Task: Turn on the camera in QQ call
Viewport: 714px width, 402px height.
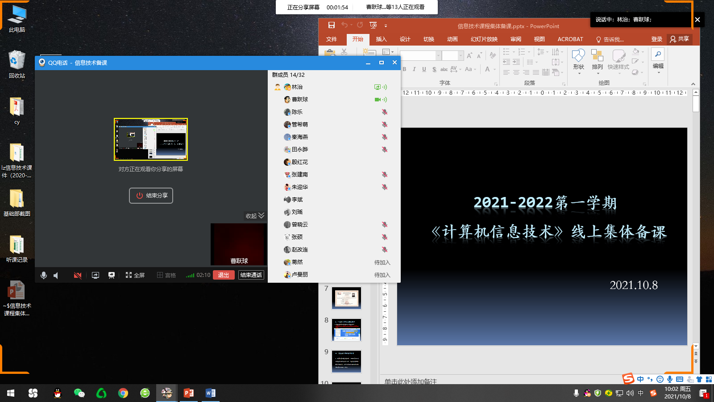Action: [77, 275]
